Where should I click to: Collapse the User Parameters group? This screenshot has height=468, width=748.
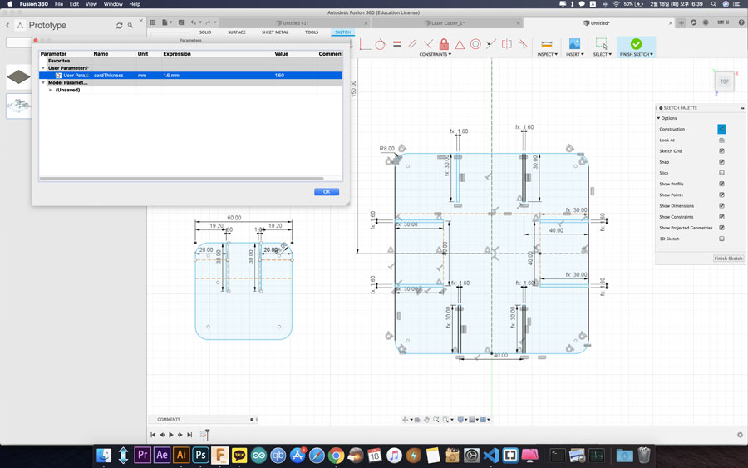[x=43, y=68]
